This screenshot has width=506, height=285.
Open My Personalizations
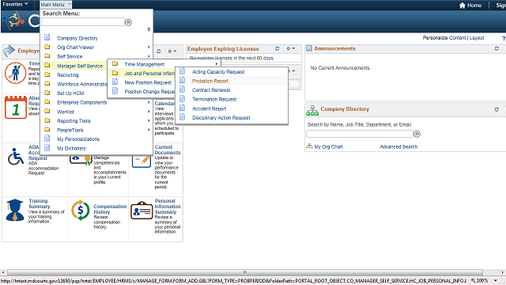[x=78, y=139]
